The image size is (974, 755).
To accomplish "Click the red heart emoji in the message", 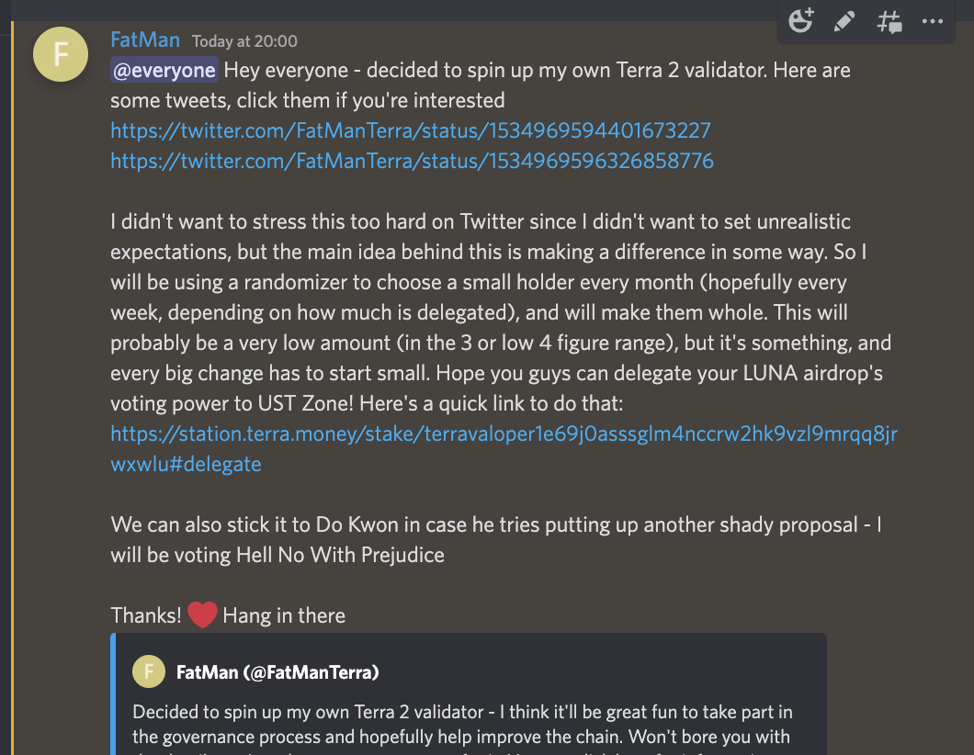I will pos(201,614).
